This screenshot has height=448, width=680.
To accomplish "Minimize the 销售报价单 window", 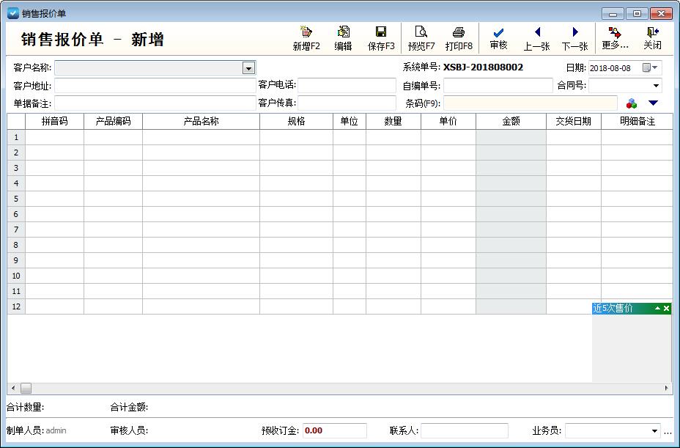I will pos(613,13).
